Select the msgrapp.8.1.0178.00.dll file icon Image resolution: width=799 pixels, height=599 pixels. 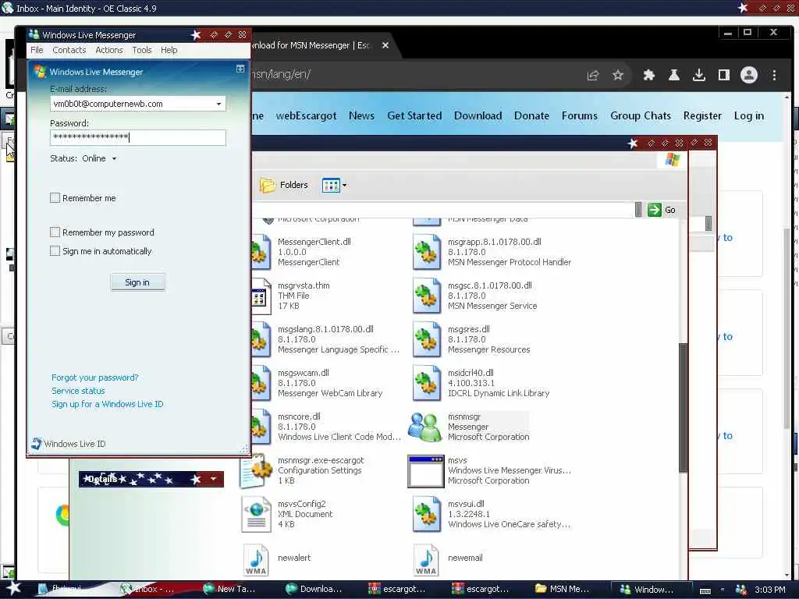tap(427, 252)
